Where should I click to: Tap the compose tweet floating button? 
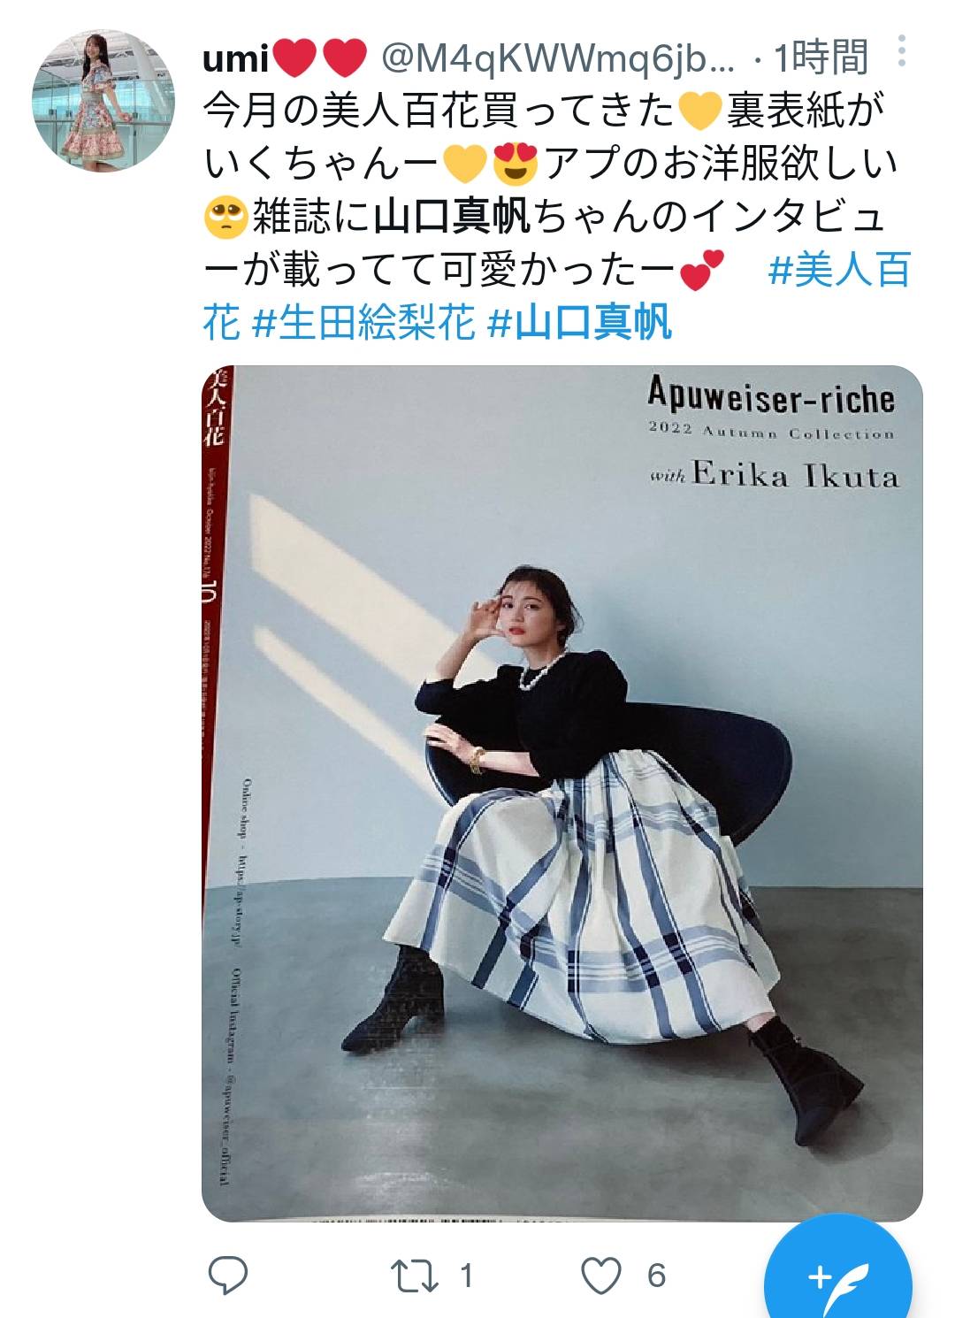pyautogui.click(x=837, y=1275)
